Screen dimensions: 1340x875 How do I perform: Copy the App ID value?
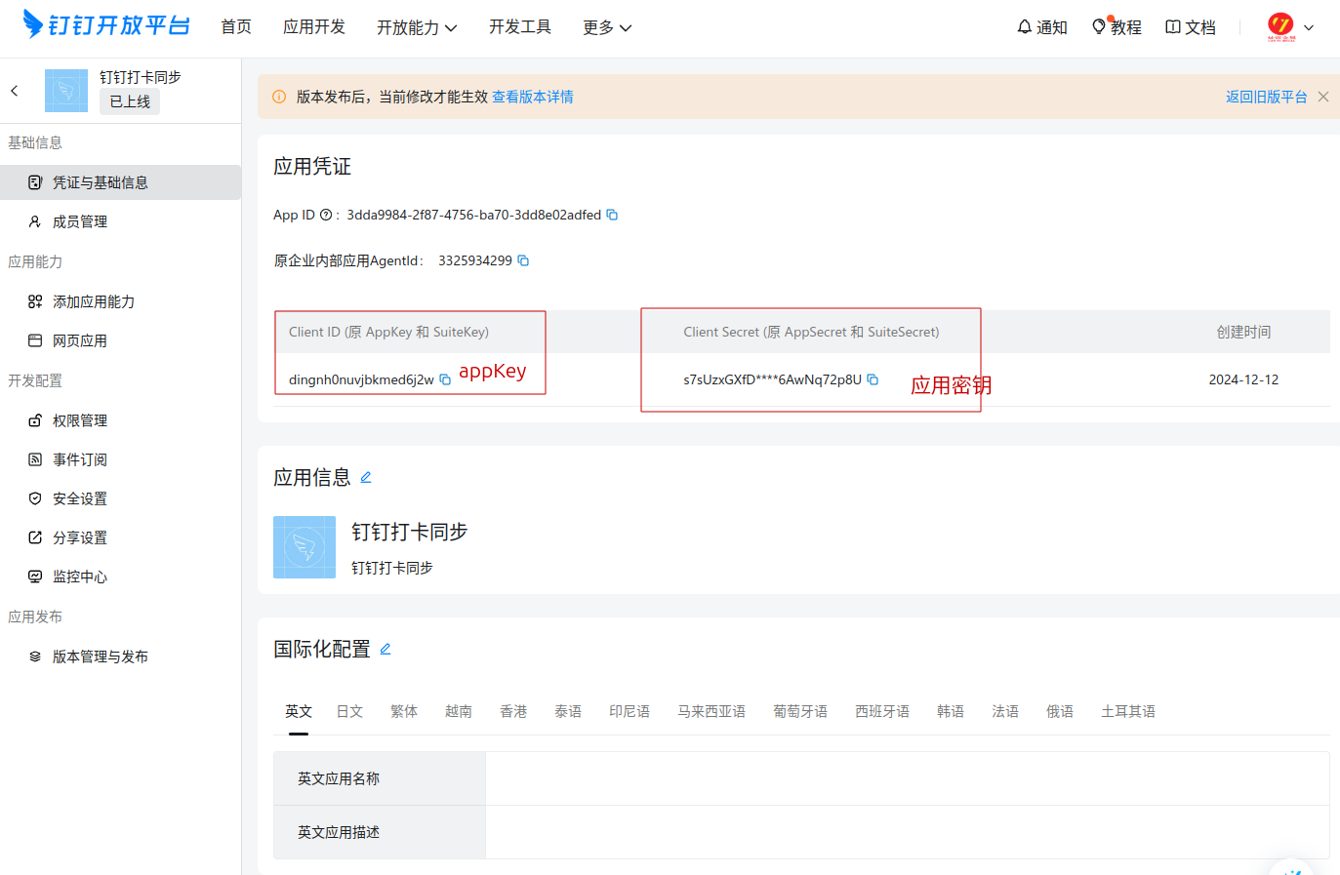(x=612, y=215)
